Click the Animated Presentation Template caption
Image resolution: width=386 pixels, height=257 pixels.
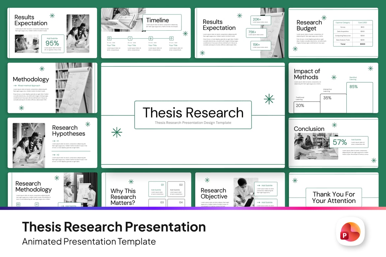pyautogui.click(x=89, y=242)
